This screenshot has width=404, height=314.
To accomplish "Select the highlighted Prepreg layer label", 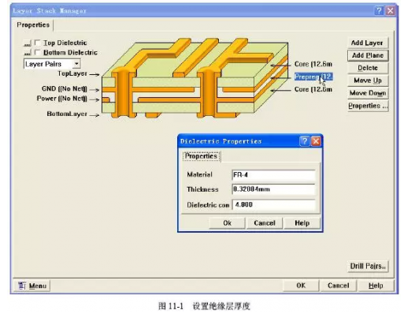I will coord(313,77).
